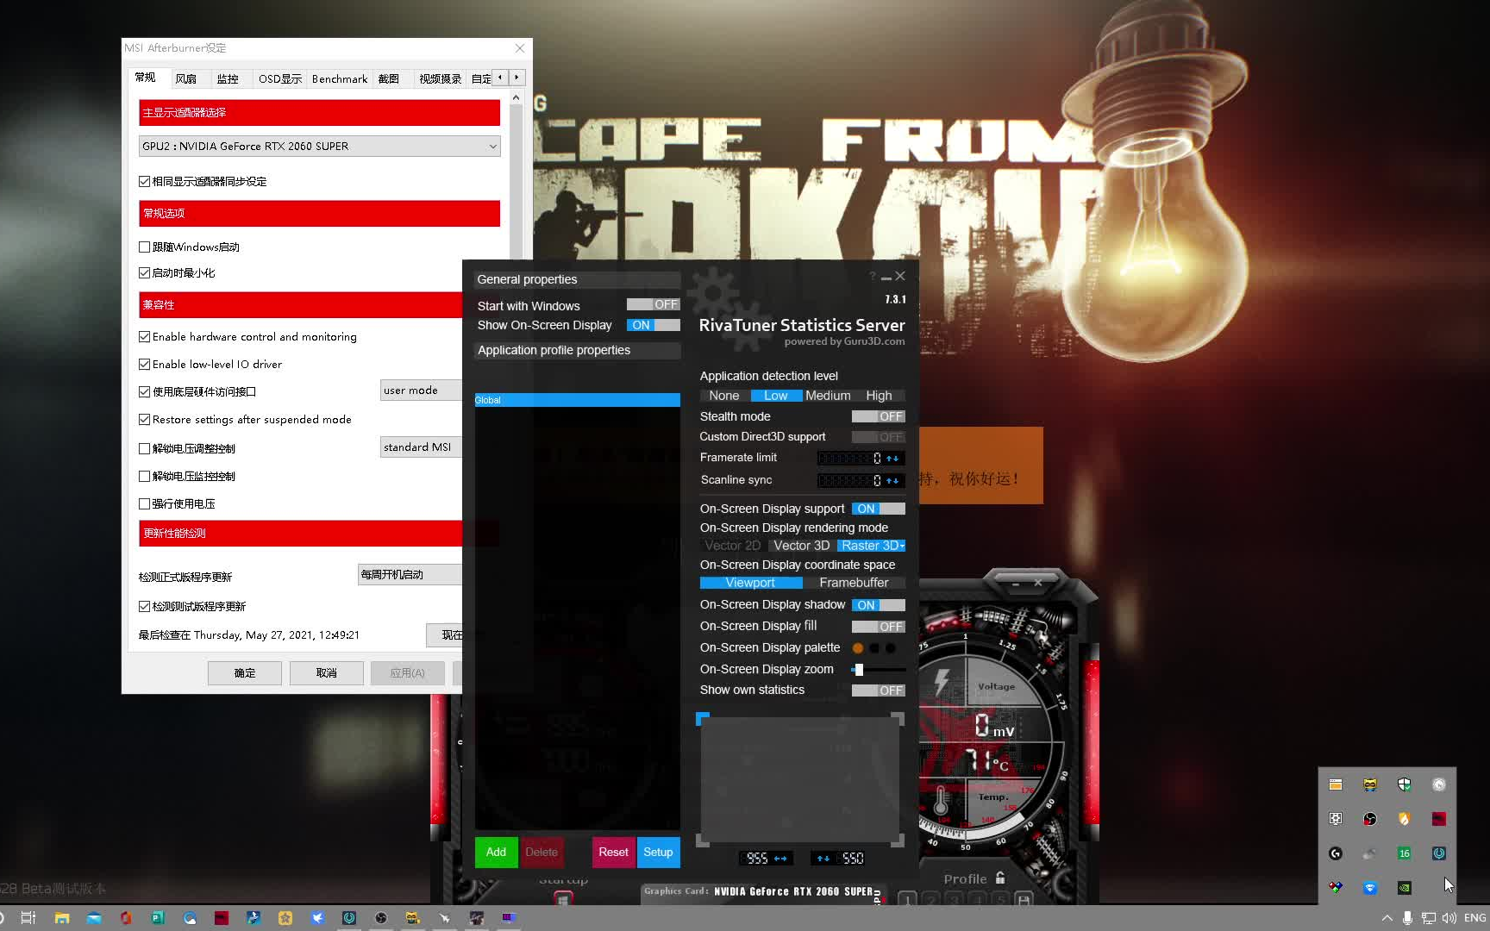Uncheck 启动时最小化 checkbox
1490x931 pixels.
click(x=145, y=272)
